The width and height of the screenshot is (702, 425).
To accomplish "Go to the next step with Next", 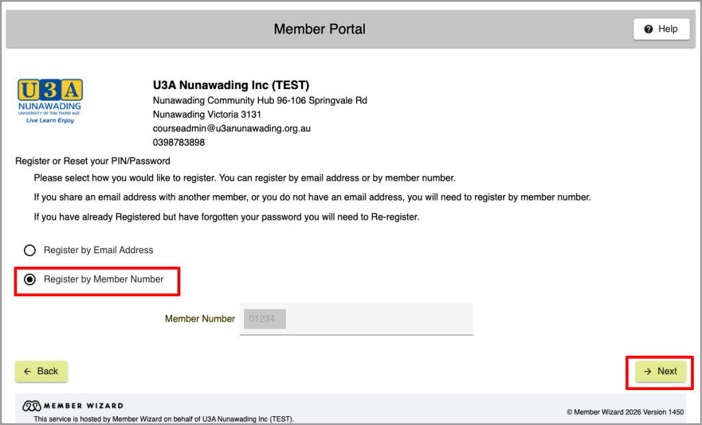I will (660, 372).
